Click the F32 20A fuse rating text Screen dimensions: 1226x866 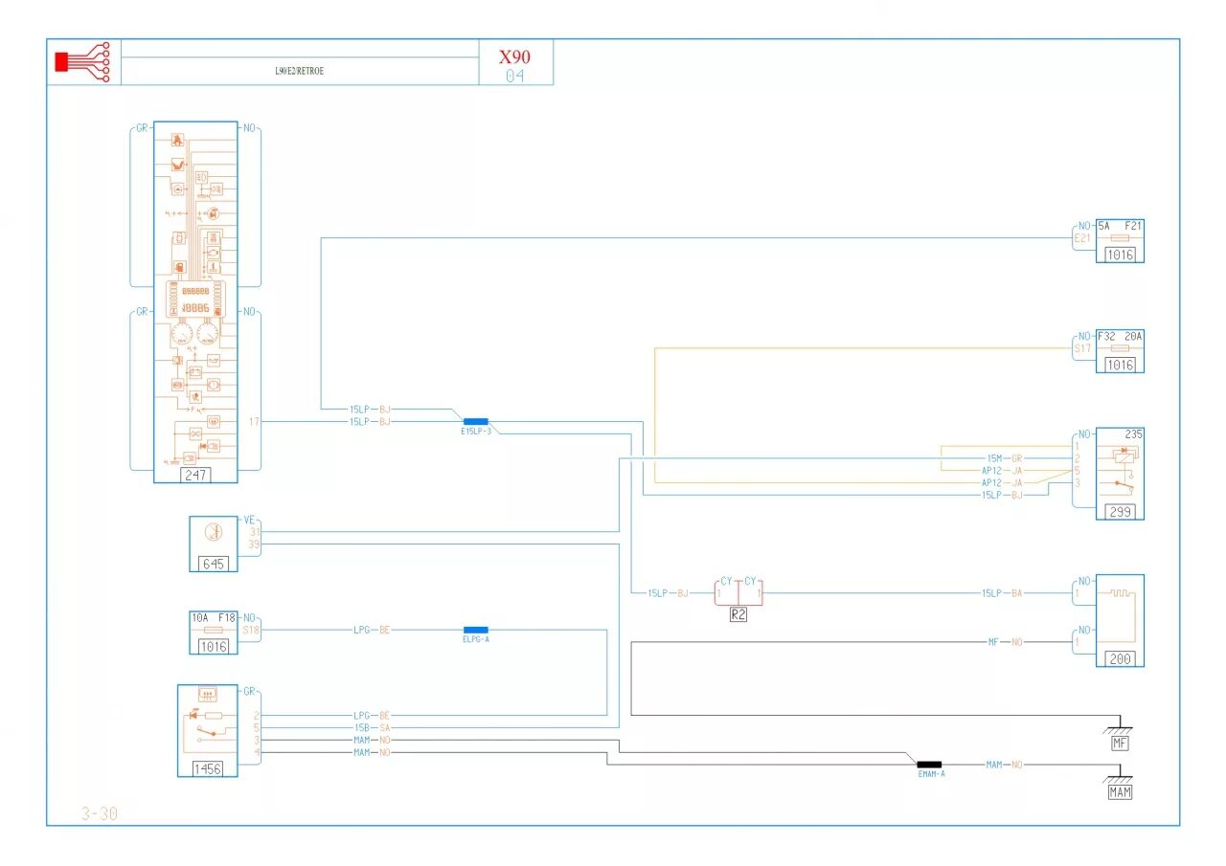click(x=1120, y=337)
